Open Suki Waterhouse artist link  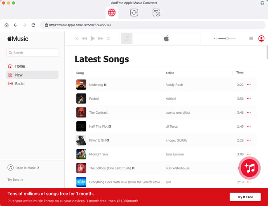pos(177,168)
